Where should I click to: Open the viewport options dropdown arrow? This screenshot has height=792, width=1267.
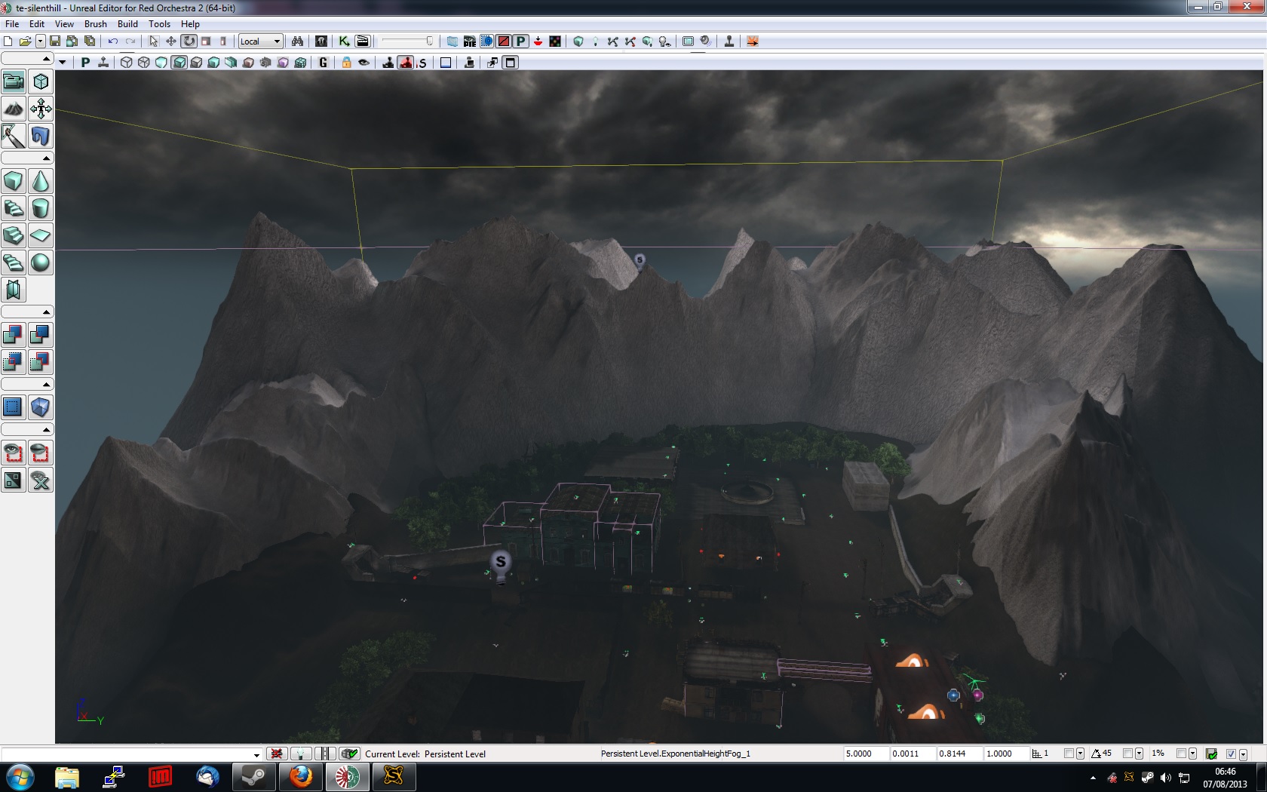click(63, 63)
